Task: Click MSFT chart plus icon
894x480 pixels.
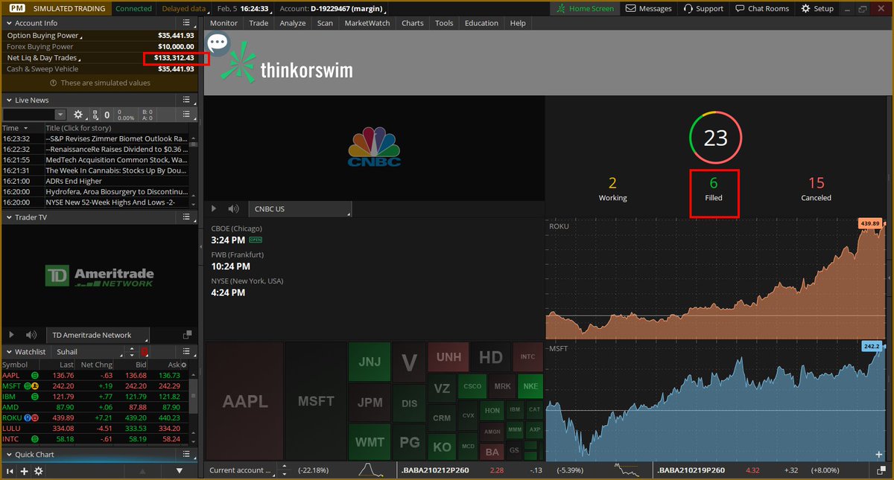Action: pos(879,454)
